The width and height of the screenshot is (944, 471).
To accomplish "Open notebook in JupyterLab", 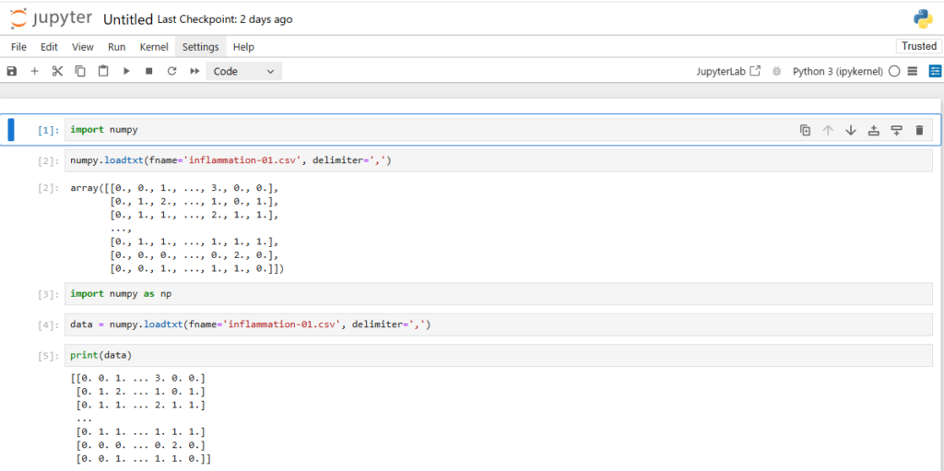I will pos(728,71).
